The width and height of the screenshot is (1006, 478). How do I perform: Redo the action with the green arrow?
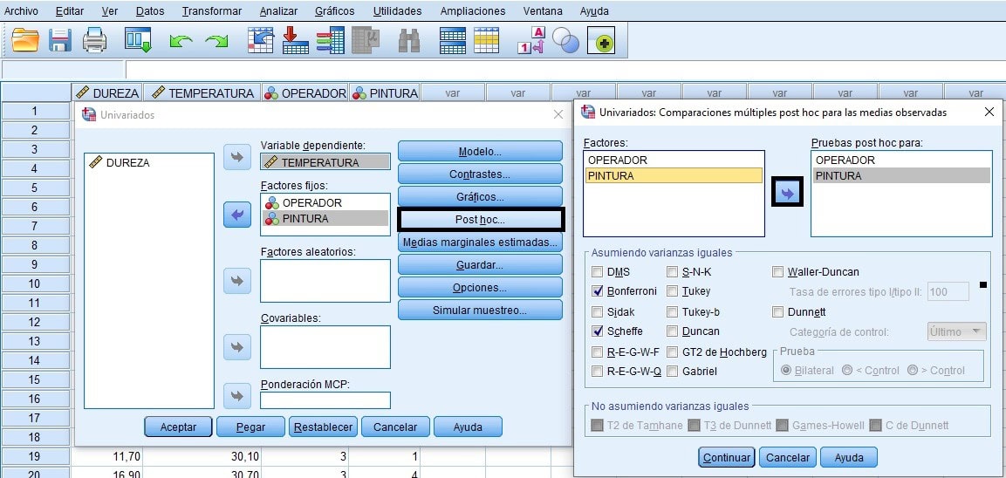point(216,42)
